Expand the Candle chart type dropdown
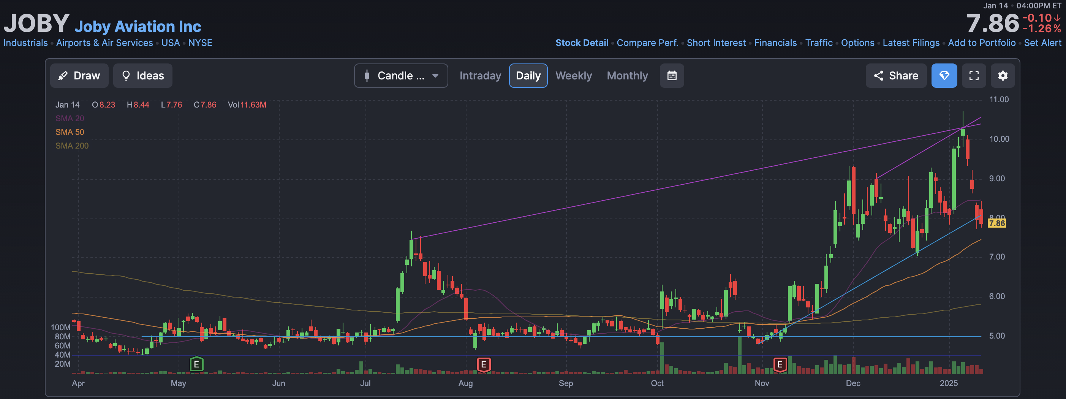The width and height of the screenshot is (1066, 399). (400, 76)
